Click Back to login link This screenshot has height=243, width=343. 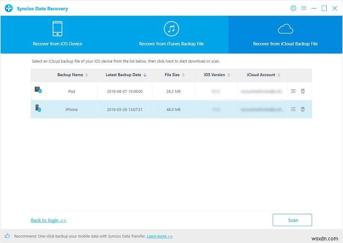coord(48,220)
